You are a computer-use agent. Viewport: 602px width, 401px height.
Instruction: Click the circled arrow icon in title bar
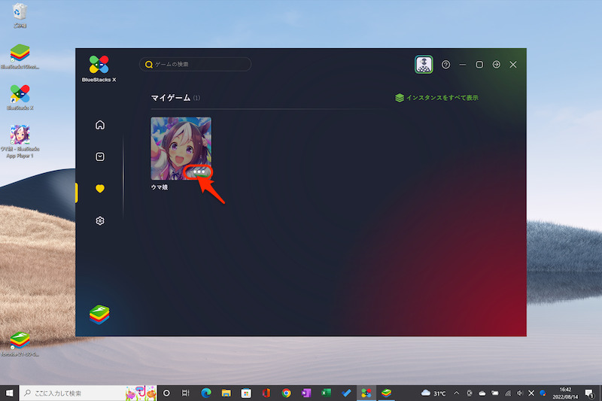pos(496,65)
